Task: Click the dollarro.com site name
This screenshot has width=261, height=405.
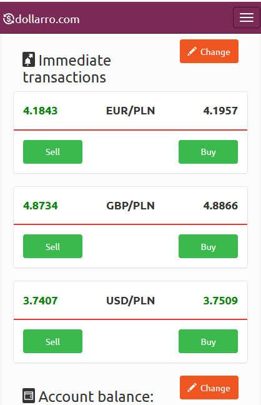Action: (x=47, y=19)
